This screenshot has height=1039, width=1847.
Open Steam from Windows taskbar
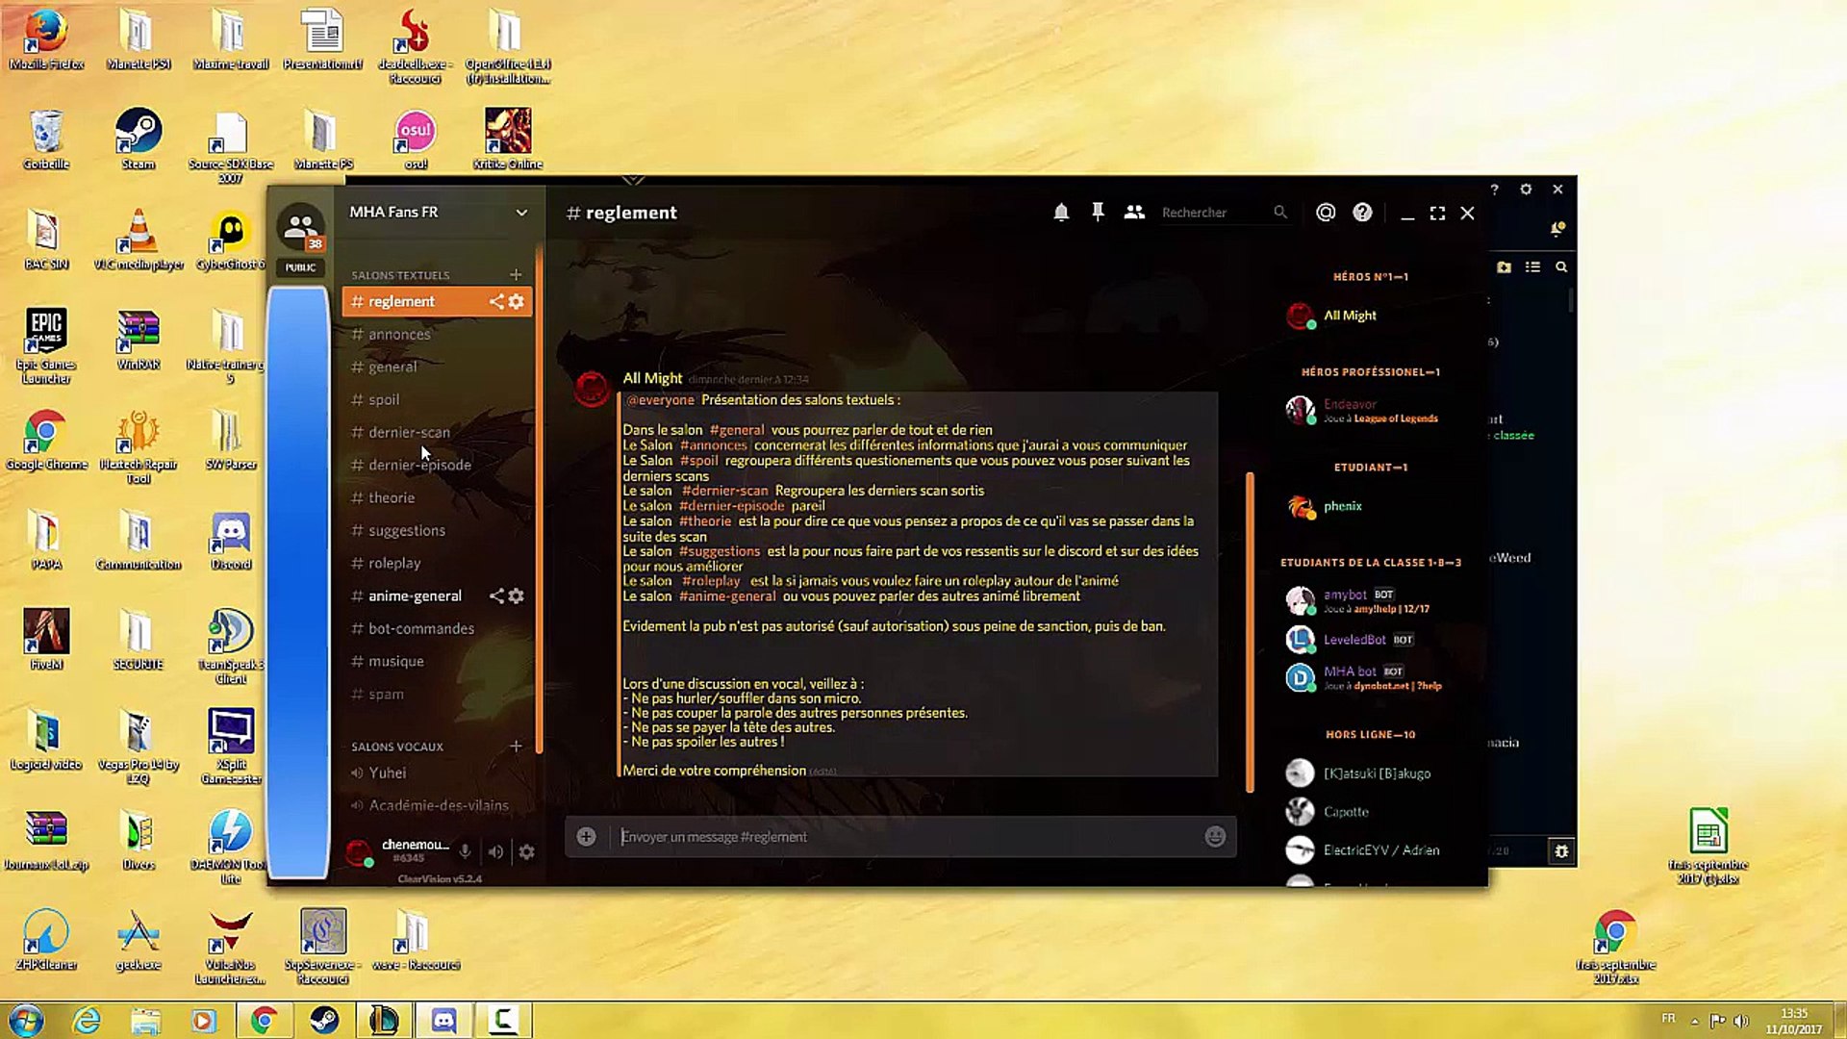click(x=324, y=1020)
